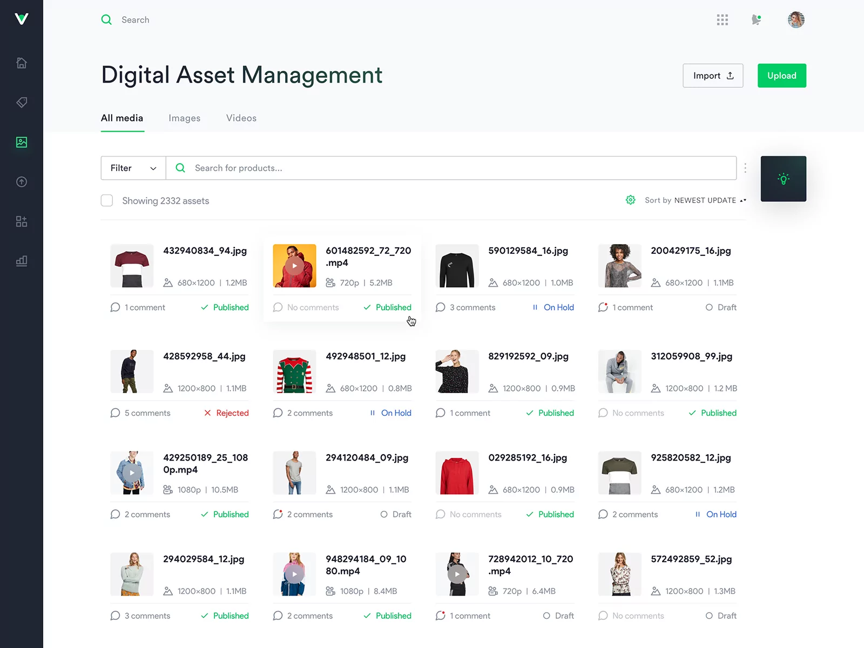Open comments icon for 428592958_44.jpg
Image resolution: width=864 pixels, height=648 pixels.
pyautogui.click(x=115, y=413)
